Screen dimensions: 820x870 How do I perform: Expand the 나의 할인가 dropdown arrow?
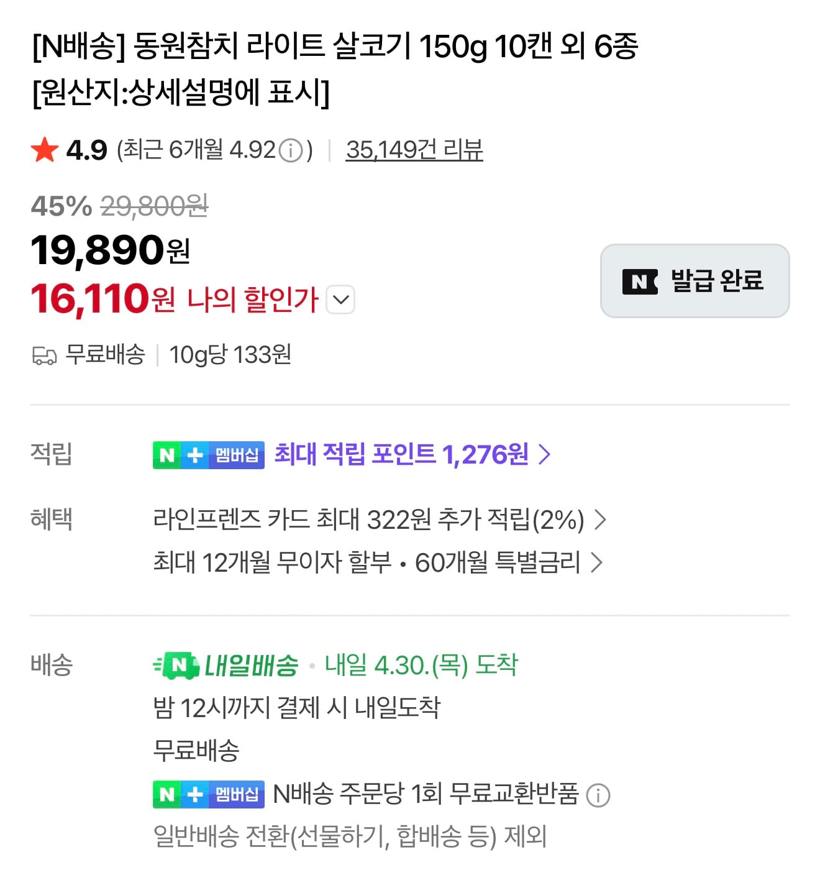[x=340, y=300]
